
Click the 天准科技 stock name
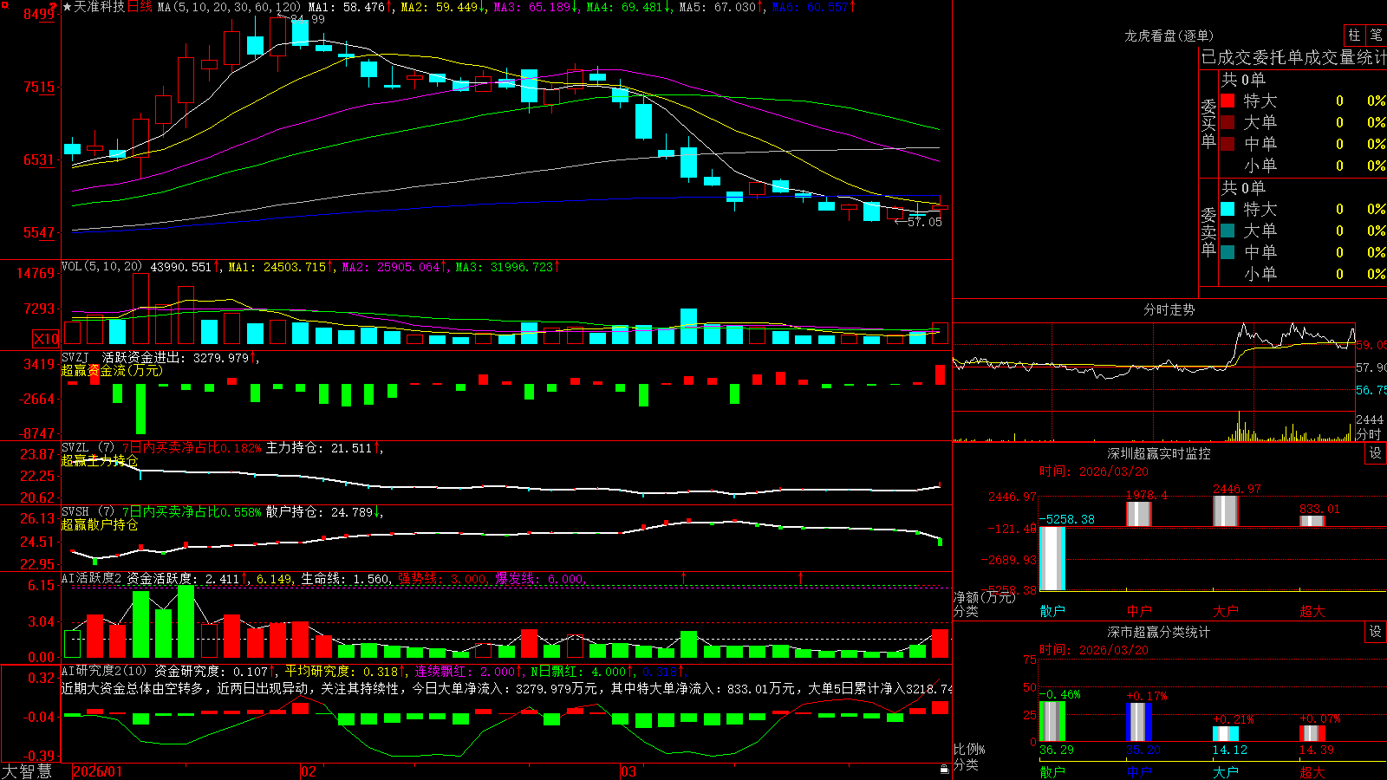[x=99, y=7]
